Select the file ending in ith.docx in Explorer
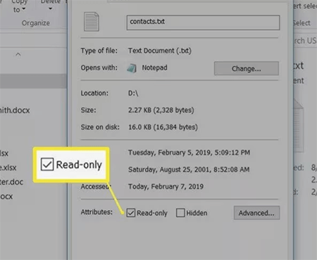Viewport: 317px width, 260px height. tap(15, 110)
